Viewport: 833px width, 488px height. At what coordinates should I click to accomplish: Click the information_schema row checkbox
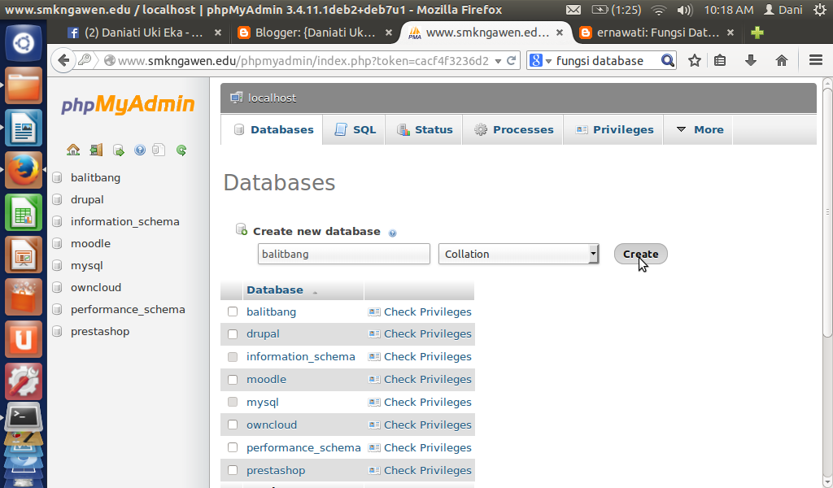233,357
